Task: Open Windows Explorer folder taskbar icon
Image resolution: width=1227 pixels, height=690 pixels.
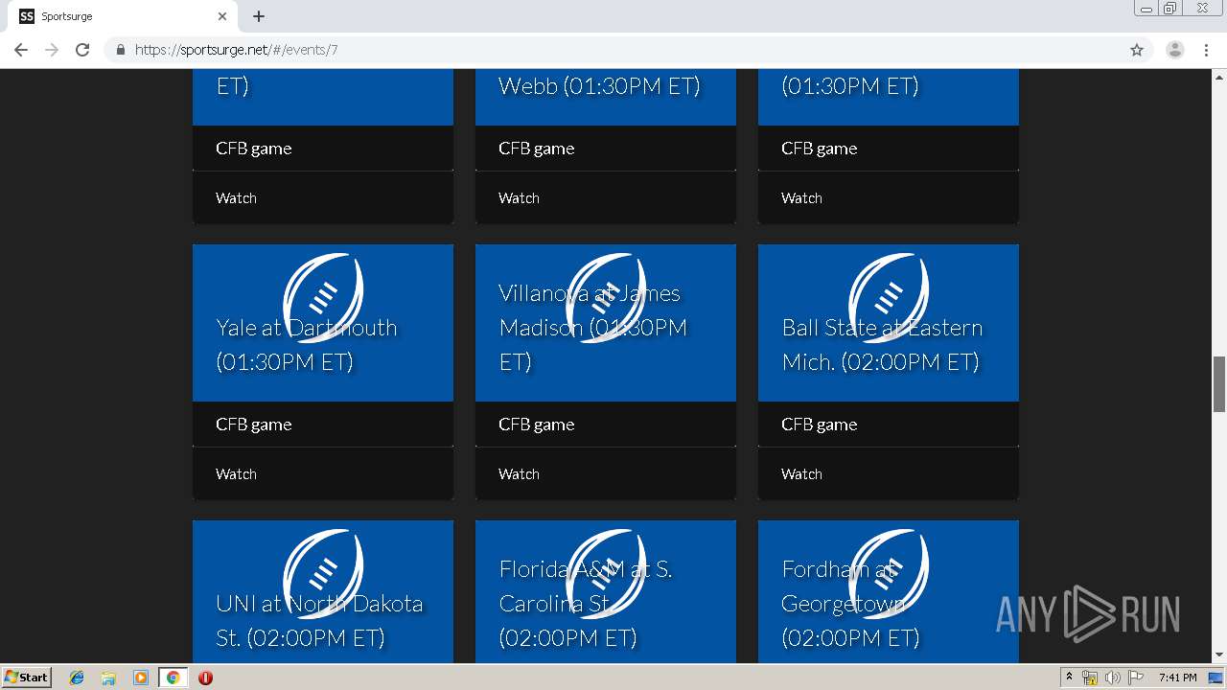Action: point(108,678)
